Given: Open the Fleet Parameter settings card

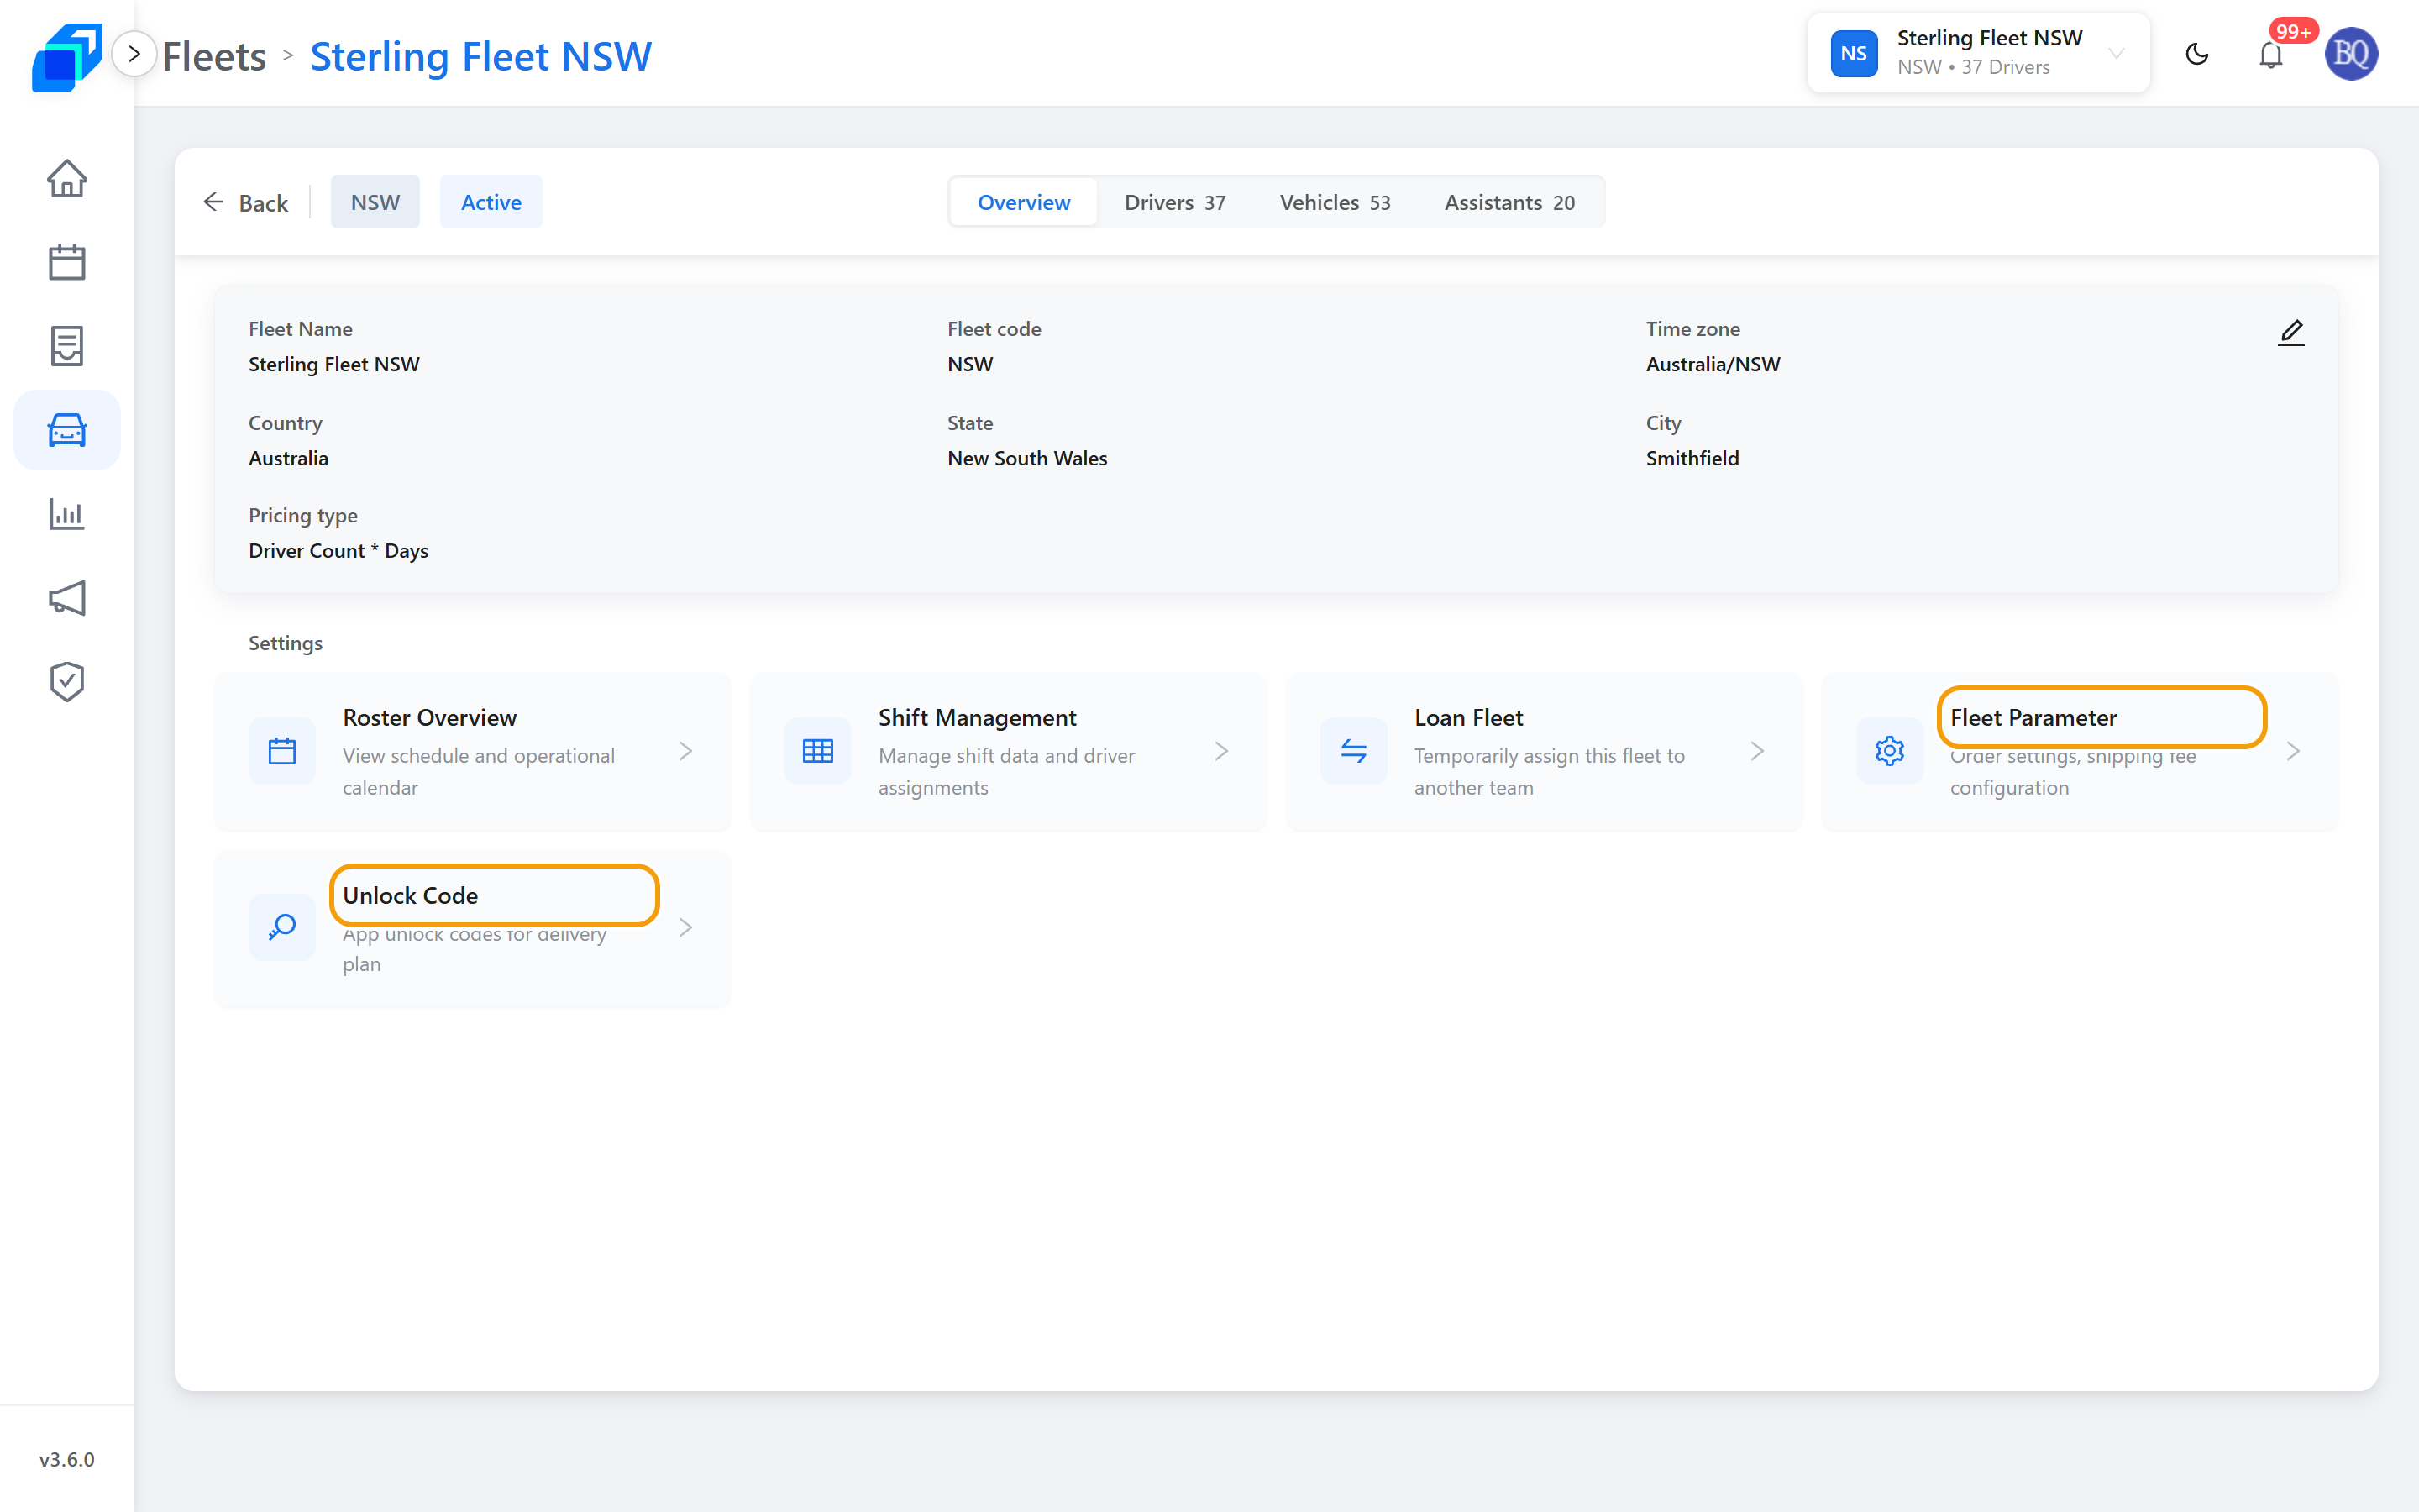Looking at the screenshot, I should pos(2081,751).
